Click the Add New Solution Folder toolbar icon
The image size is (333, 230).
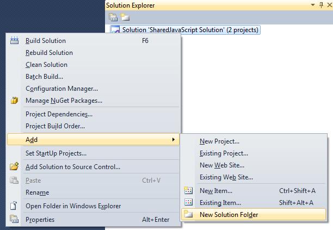pyautogui.click(x=124, y=16)
